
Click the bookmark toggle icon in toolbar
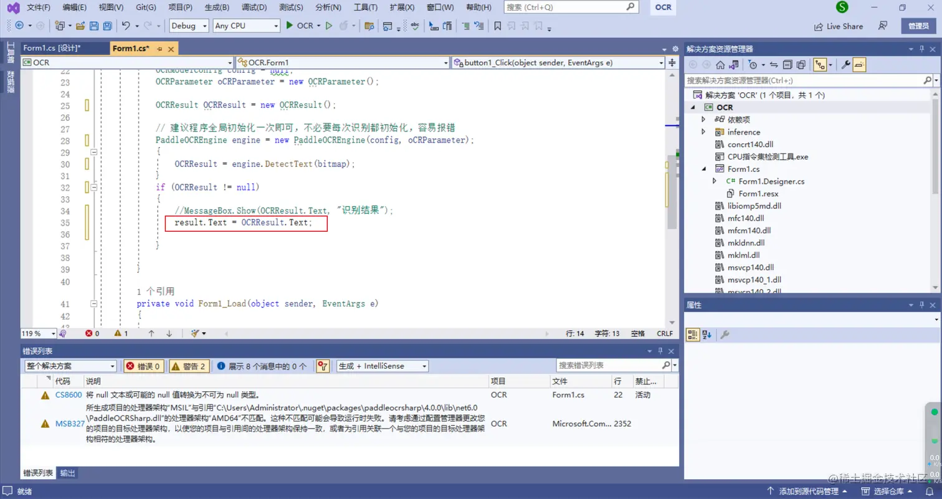pyautogui.click(x=497, y=26)
